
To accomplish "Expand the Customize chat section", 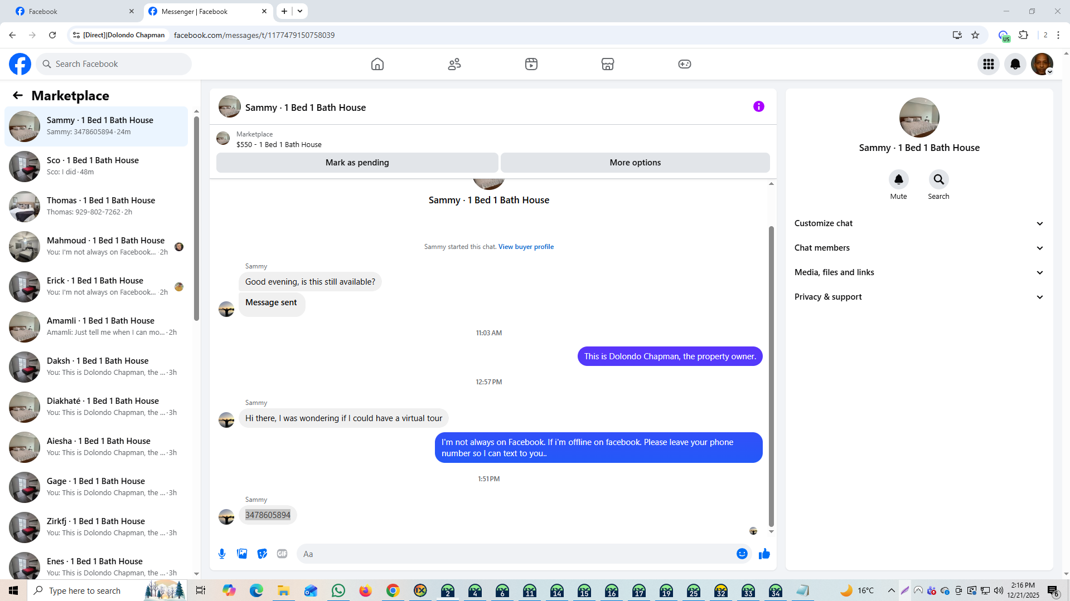I will click(x=919, y=223).
